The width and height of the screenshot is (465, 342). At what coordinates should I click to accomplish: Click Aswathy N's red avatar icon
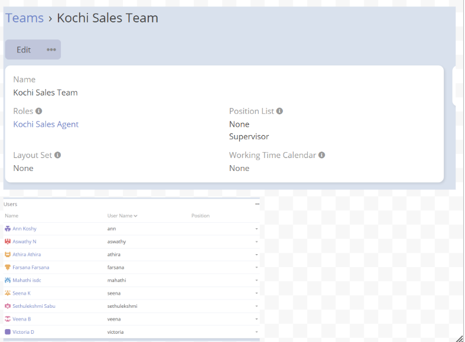click(x=8, y=242)
